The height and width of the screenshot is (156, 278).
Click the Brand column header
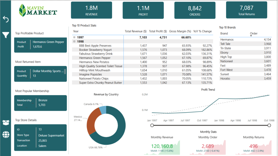[224, 33]
